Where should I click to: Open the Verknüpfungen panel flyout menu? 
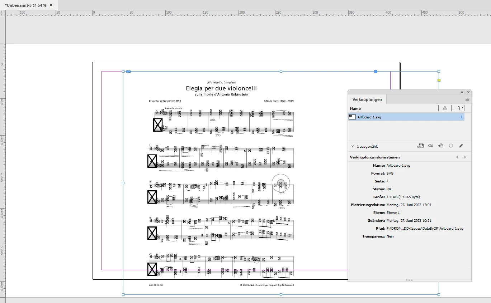pos(467,99)
